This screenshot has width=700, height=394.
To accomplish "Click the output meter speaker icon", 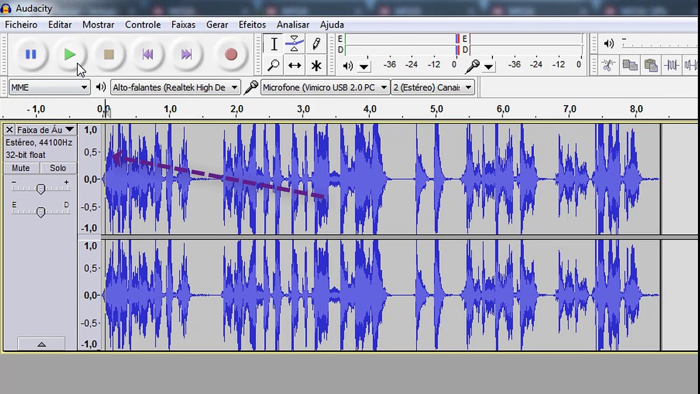I will click(x=348, y=66).
